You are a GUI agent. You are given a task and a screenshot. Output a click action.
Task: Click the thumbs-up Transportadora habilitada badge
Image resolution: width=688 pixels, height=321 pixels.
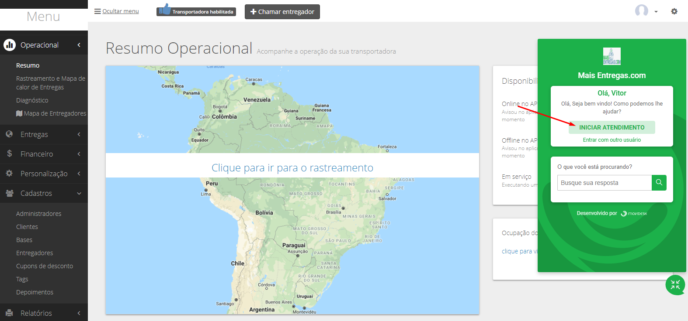click(196, 10)
